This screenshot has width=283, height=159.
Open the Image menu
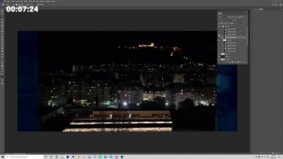(12, 1)
